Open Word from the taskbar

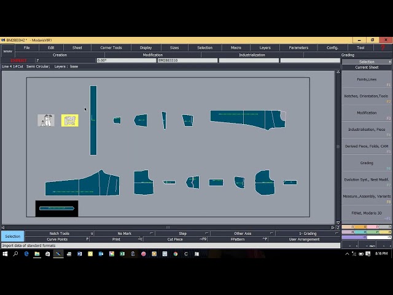pos(80,254)
